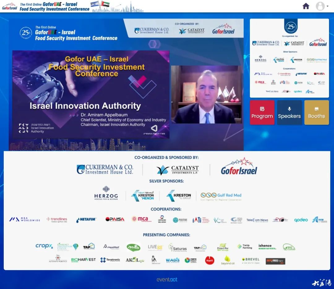Click the "SILVER SPONSORS:" heading
This screenshot has width=334, height=289.
166,181
